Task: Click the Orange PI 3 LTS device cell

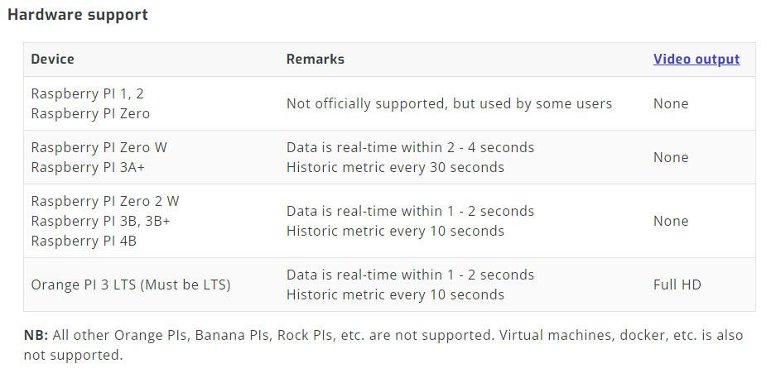Action: [x=130, y=285]
